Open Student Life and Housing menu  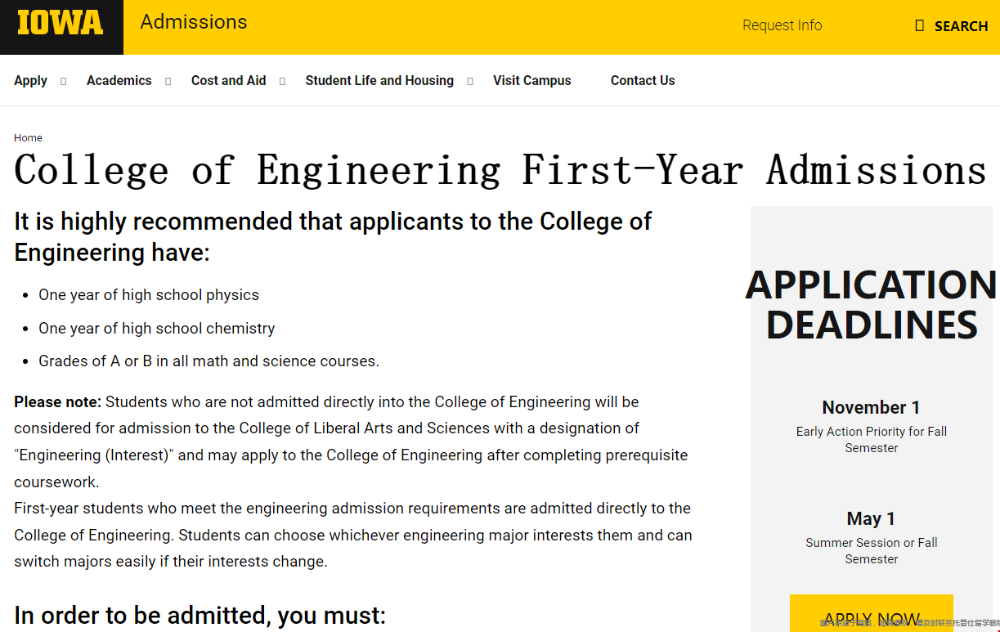[x=379, y=80]
